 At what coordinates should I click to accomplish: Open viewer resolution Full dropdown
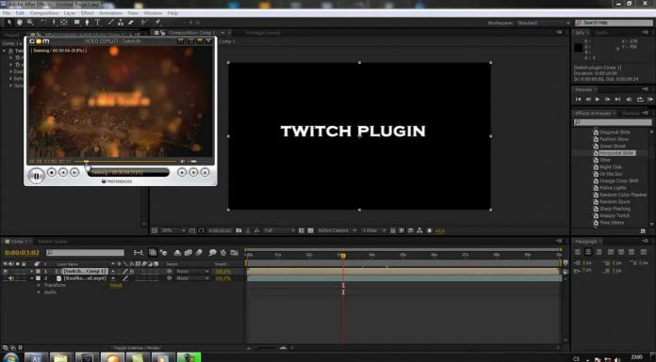pos(279,230)
